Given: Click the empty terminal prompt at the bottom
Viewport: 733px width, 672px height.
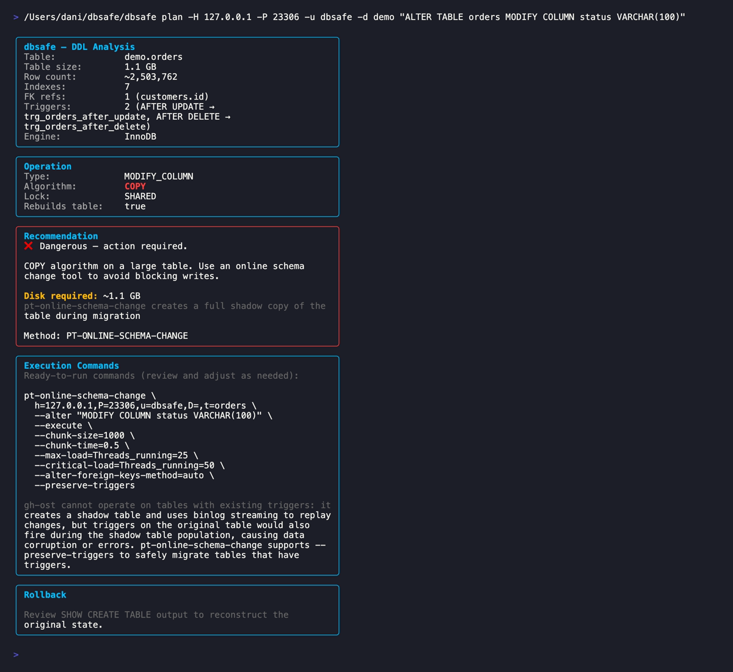Looking at the screenshot, I should pos(16,654).
